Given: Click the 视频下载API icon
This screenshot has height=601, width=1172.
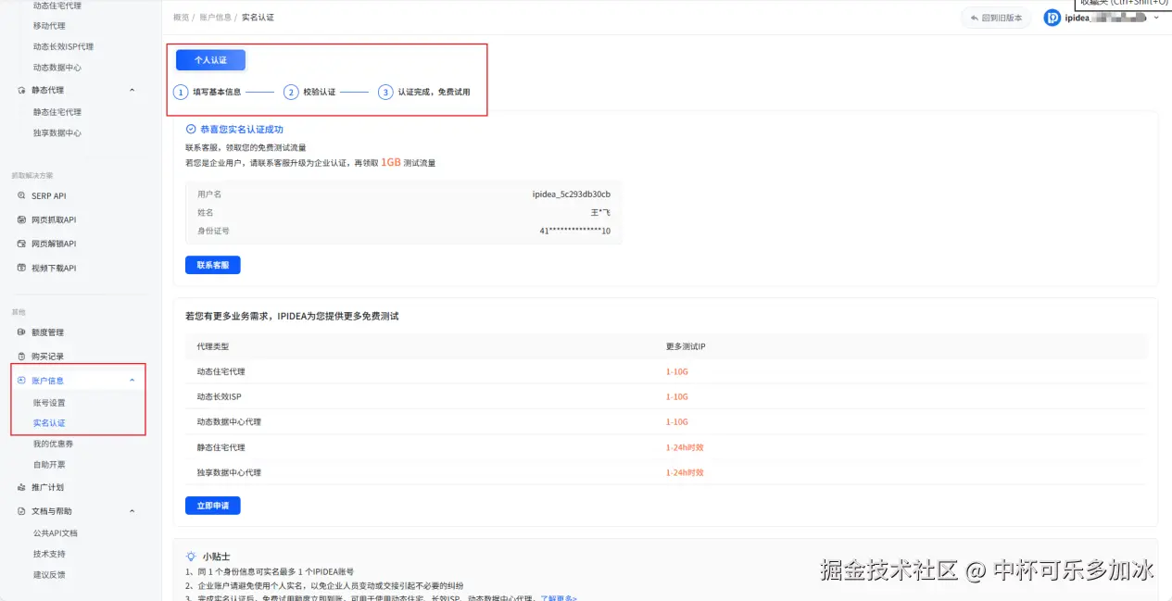Looking at the screenshot, I should (22, 268).
